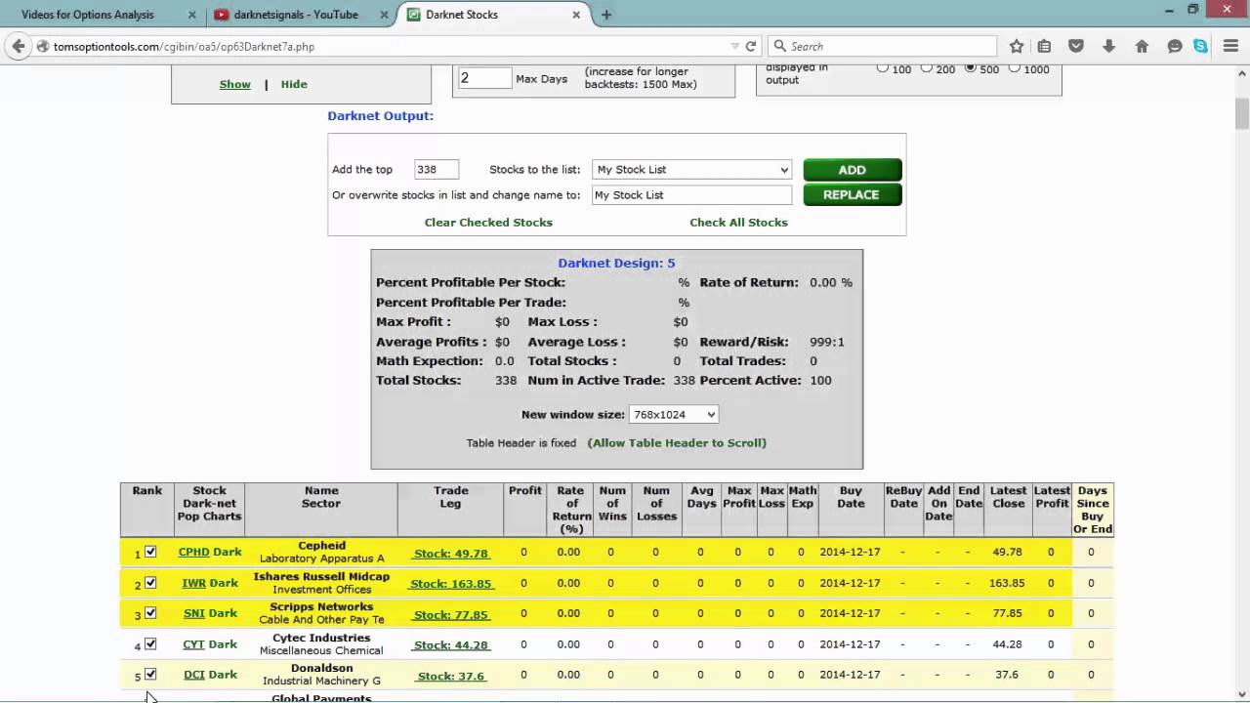Close the Darknet Stocks tab
Screen dimensions: 1250x703
(577, 15)
